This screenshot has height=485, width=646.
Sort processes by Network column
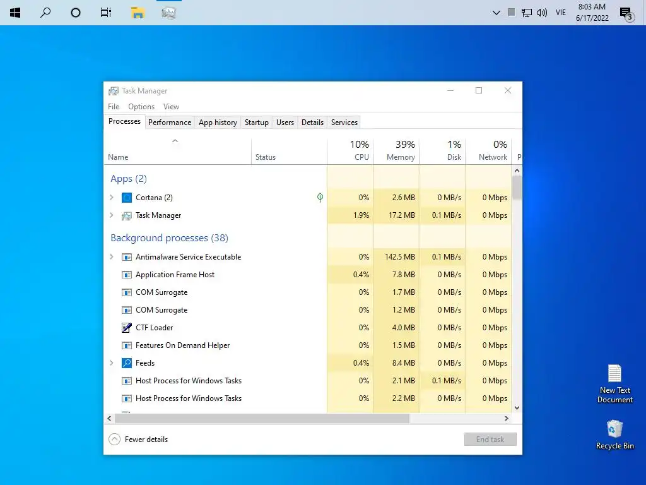click(x=489, y=152)
